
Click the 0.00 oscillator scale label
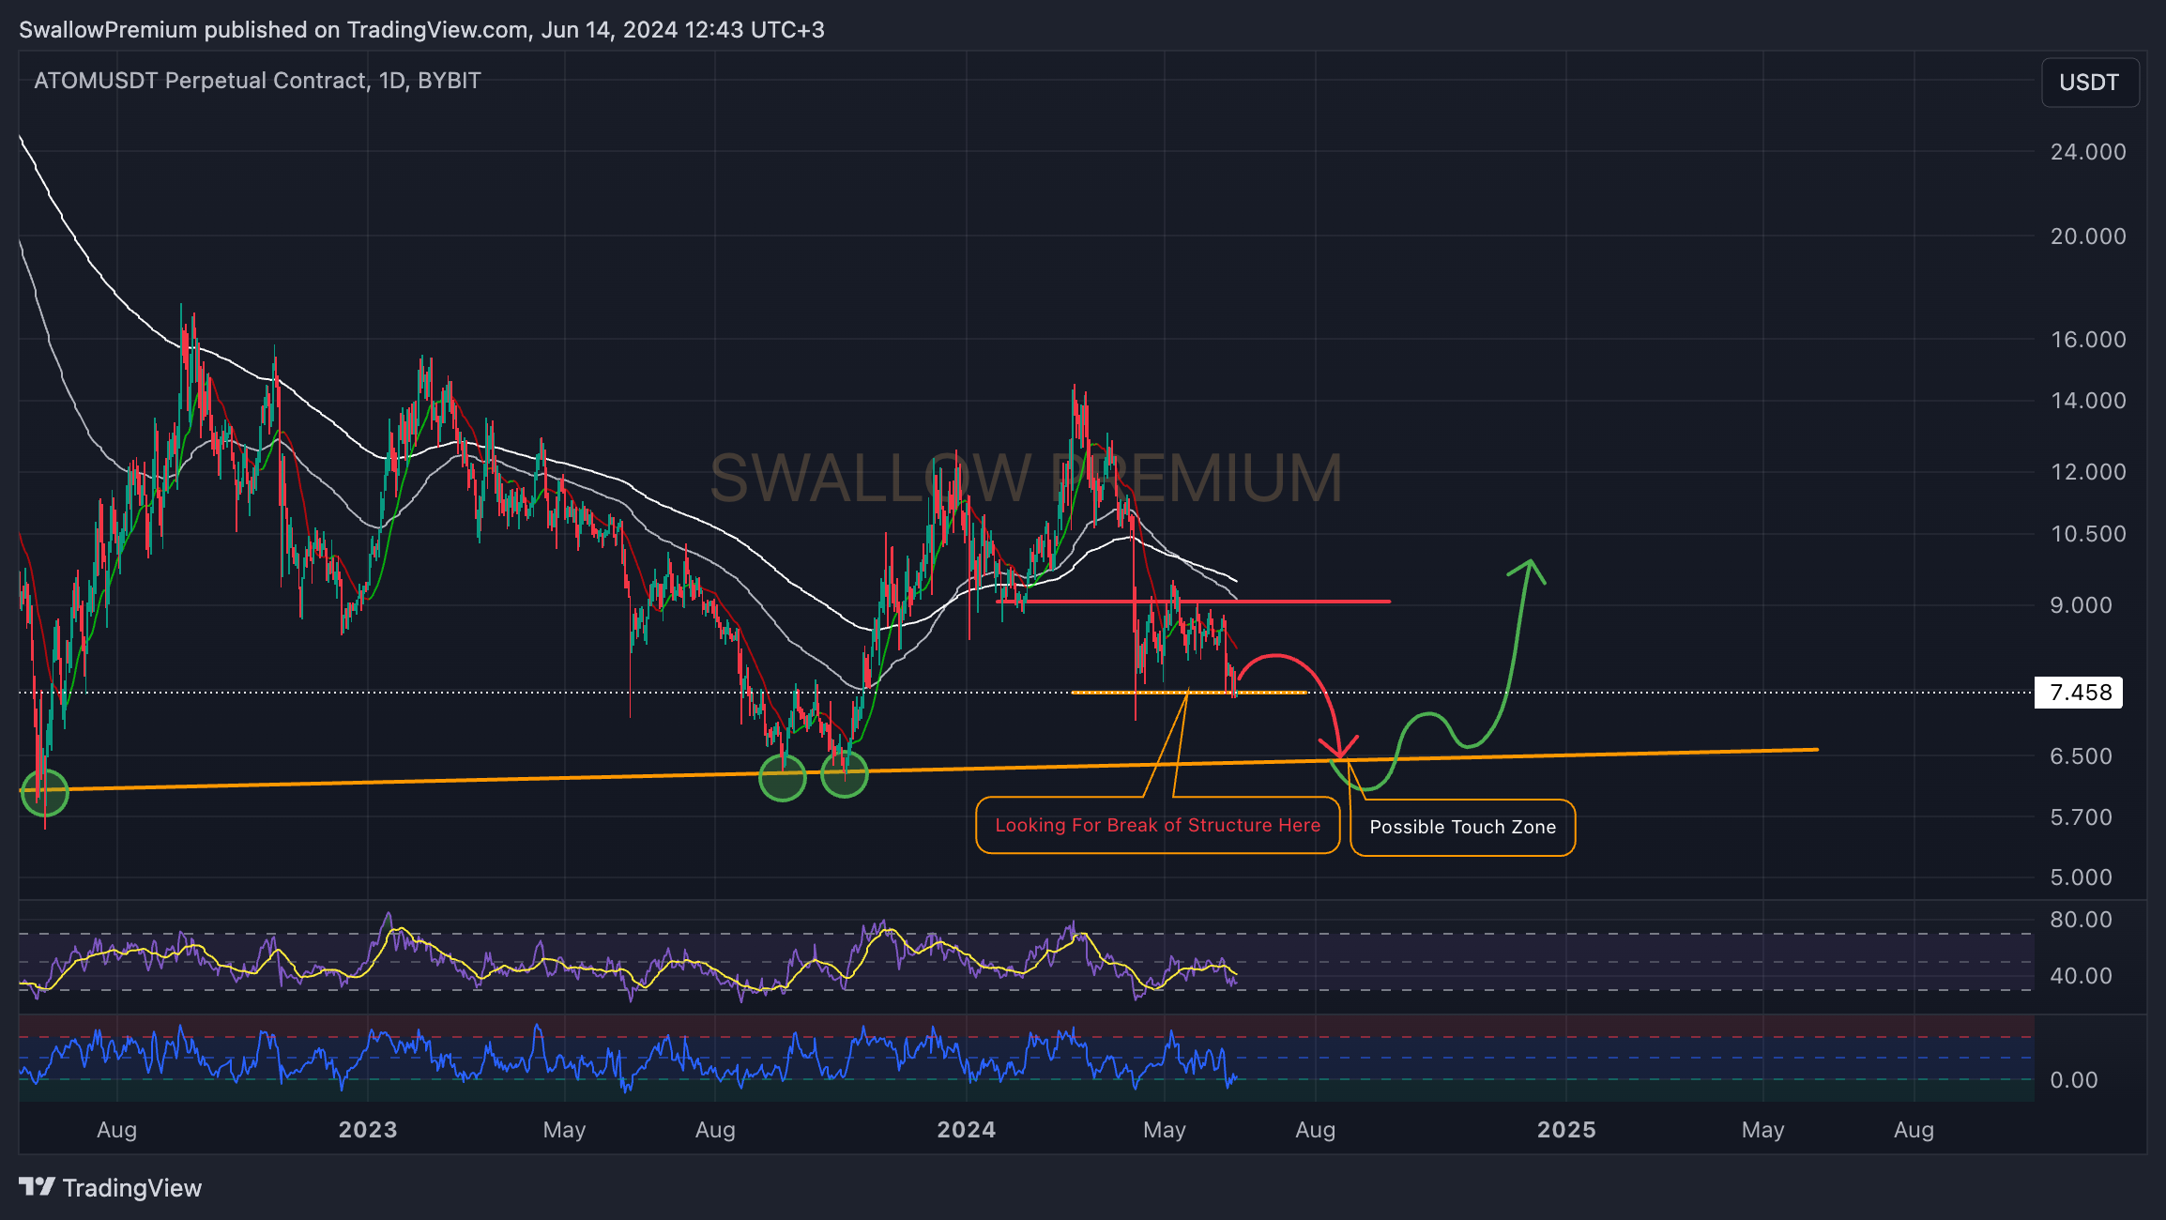pyautogui.click(x=2073, y=1080)
